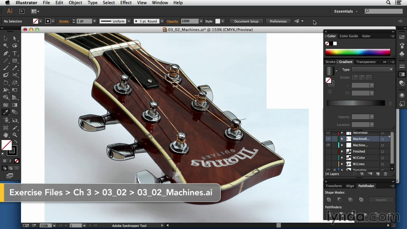Swap fill and stroke arrows

pyautogui.click(x=16, y=142)
